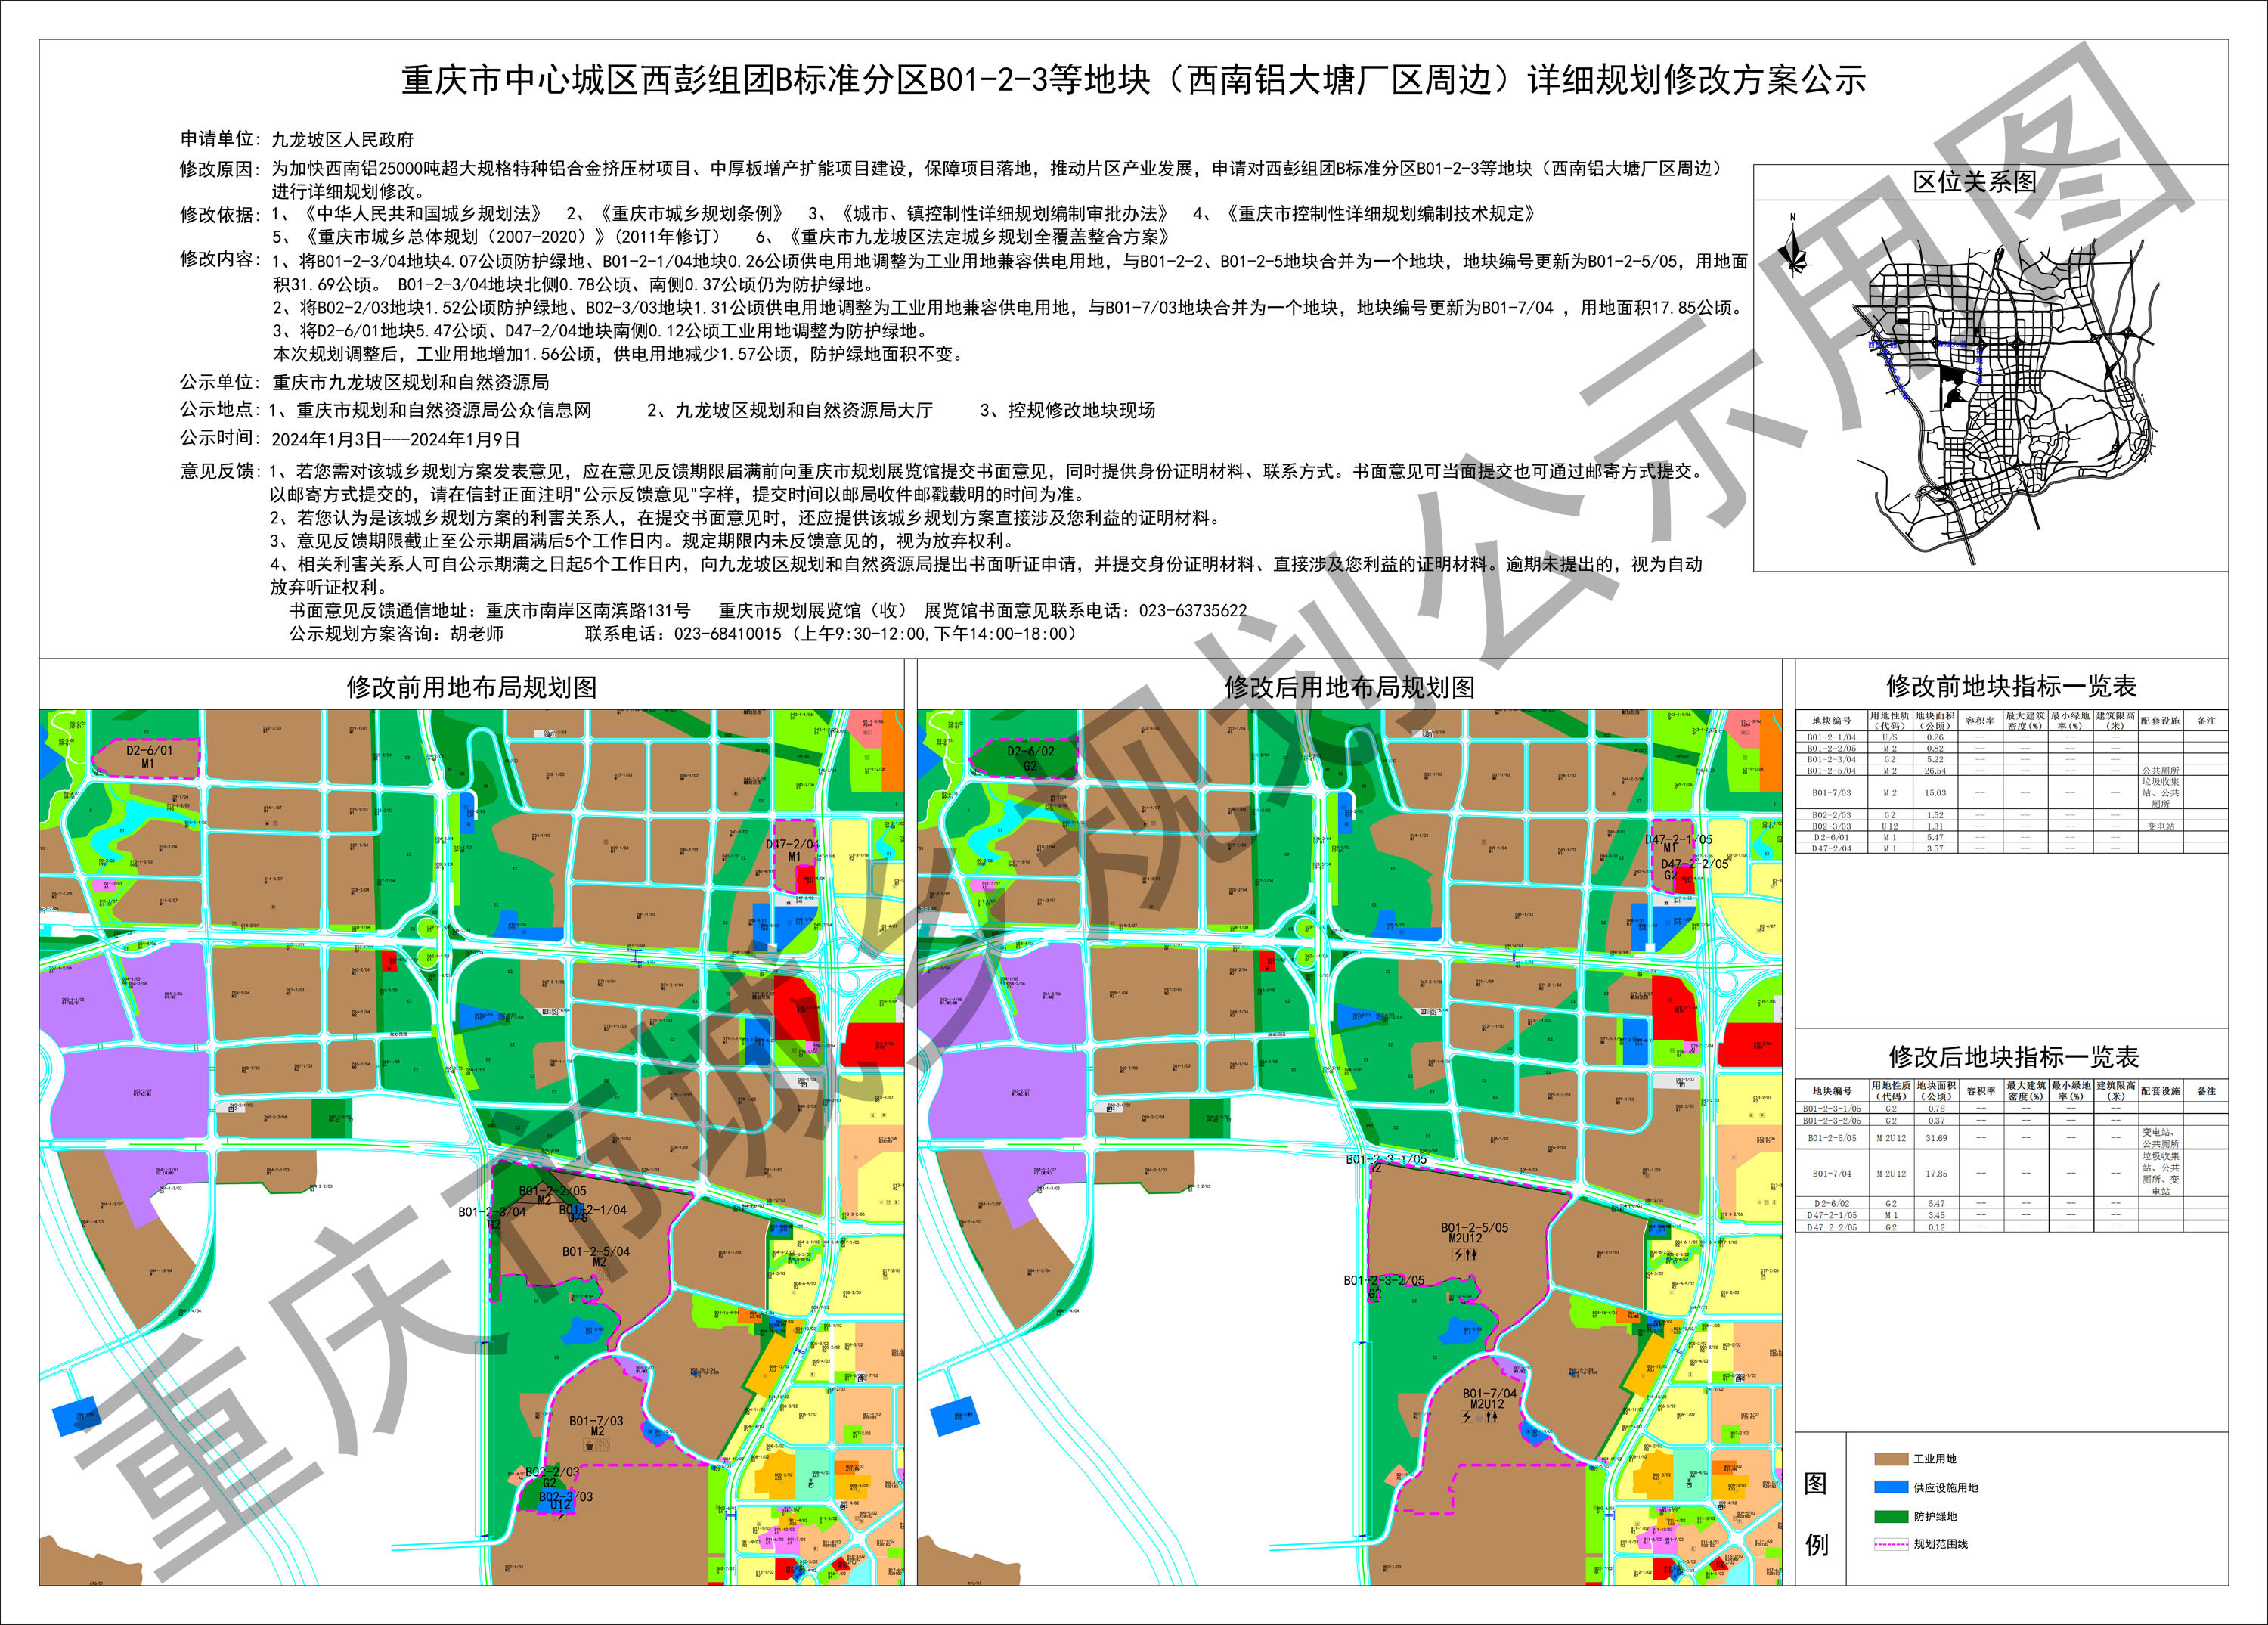Select the date range 2024年1月3日---2024年1月9日
2268x1625 pixels.
(396, 439)
